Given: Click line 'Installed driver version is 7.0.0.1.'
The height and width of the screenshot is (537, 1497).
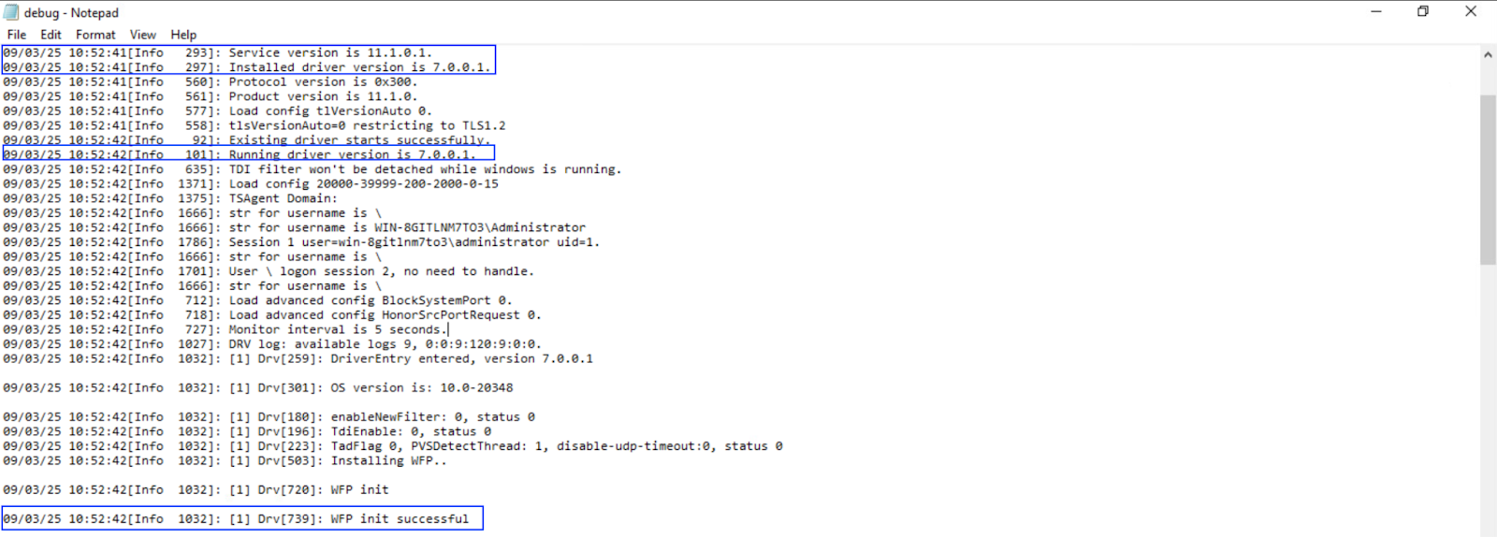Looking at the screenshot, I should tap(247, 67).
